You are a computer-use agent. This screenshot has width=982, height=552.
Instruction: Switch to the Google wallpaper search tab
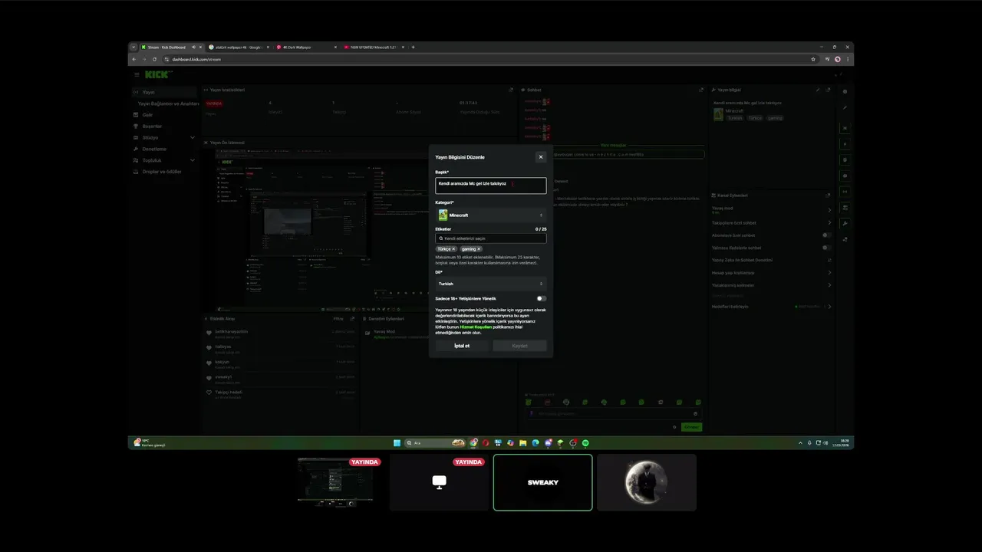tap(238, 48)
